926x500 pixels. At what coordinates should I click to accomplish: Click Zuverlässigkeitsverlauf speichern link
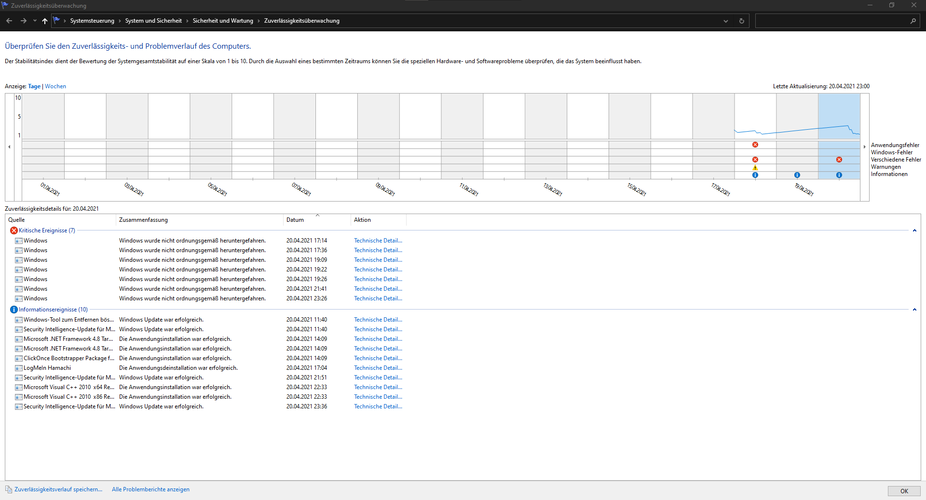[x=58, y=489]
